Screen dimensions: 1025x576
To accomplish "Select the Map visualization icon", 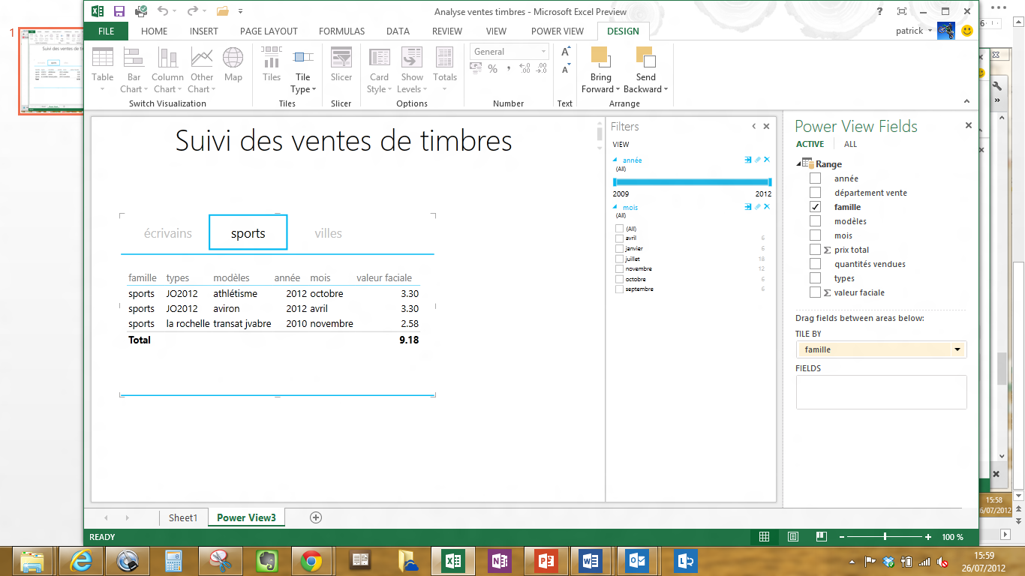I will click(233, 58).
